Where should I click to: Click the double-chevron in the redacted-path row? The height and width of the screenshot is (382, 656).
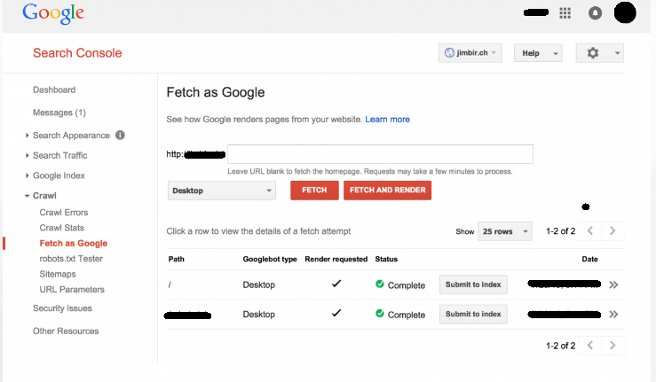613,315
